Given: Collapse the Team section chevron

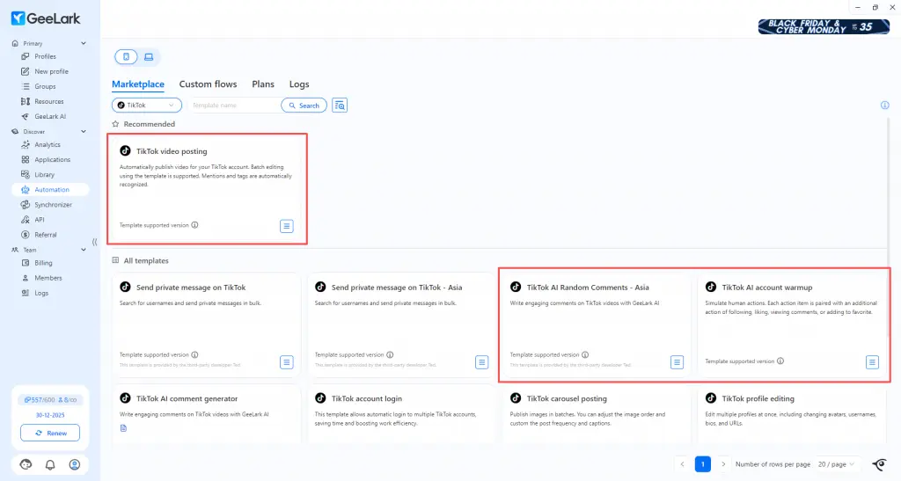Looking at the screenshot, I should pos(84,250).
